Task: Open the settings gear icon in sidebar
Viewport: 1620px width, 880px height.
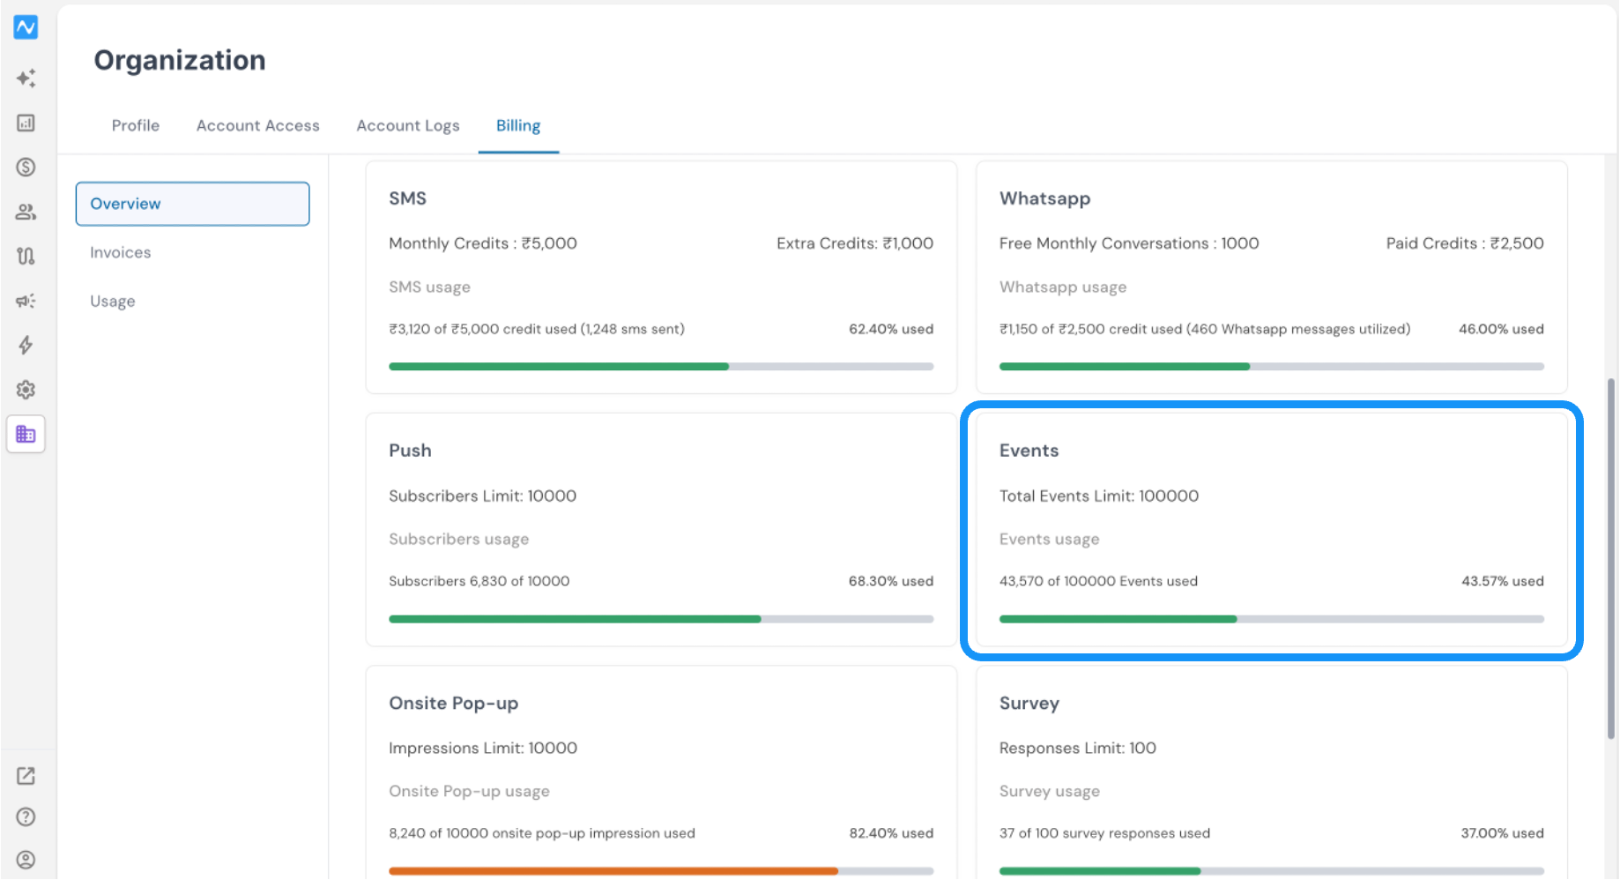Action: point(26,389)
